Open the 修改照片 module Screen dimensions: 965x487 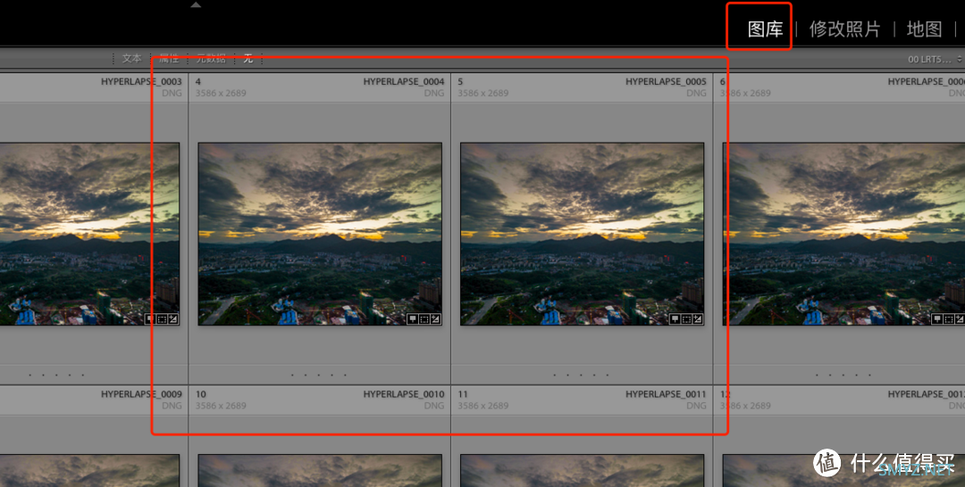tap(844, 29)
